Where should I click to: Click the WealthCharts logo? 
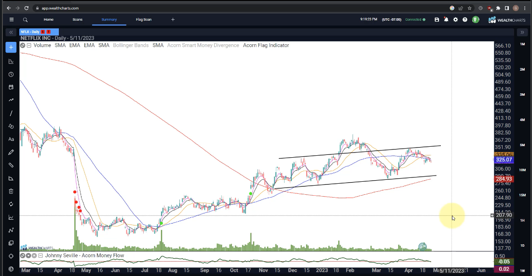pos(507,20)
